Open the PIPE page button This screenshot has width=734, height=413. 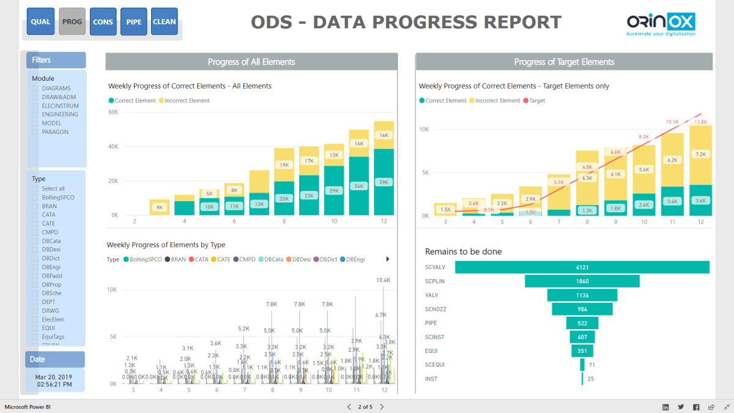133,21
